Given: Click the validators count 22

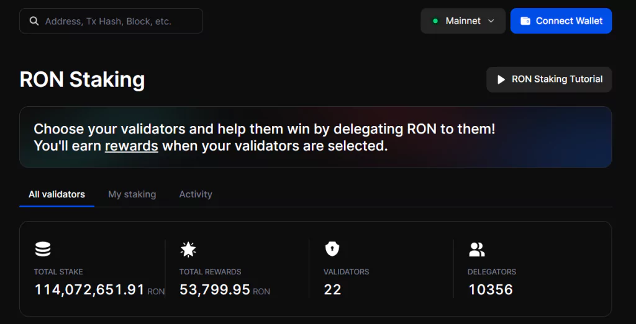Looking at the screenshot, I should click(333, 290).
